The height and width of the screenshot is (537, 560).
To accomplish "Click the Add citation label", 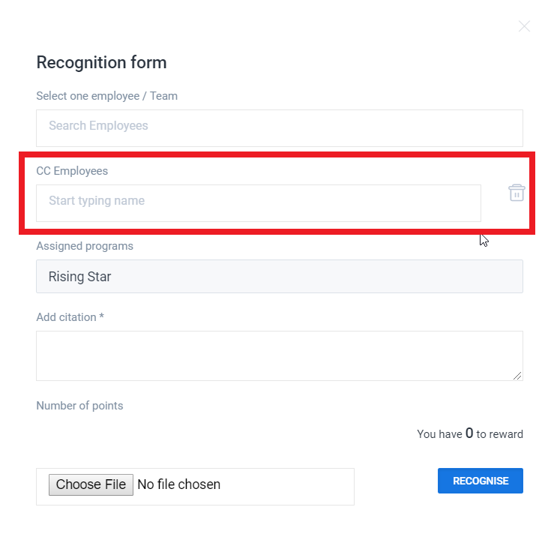I will tap(66, 317).
